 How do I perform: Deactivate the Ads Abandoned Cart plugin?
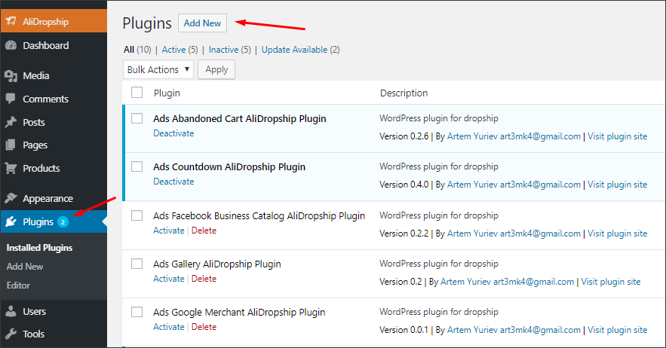pos(173,133)
